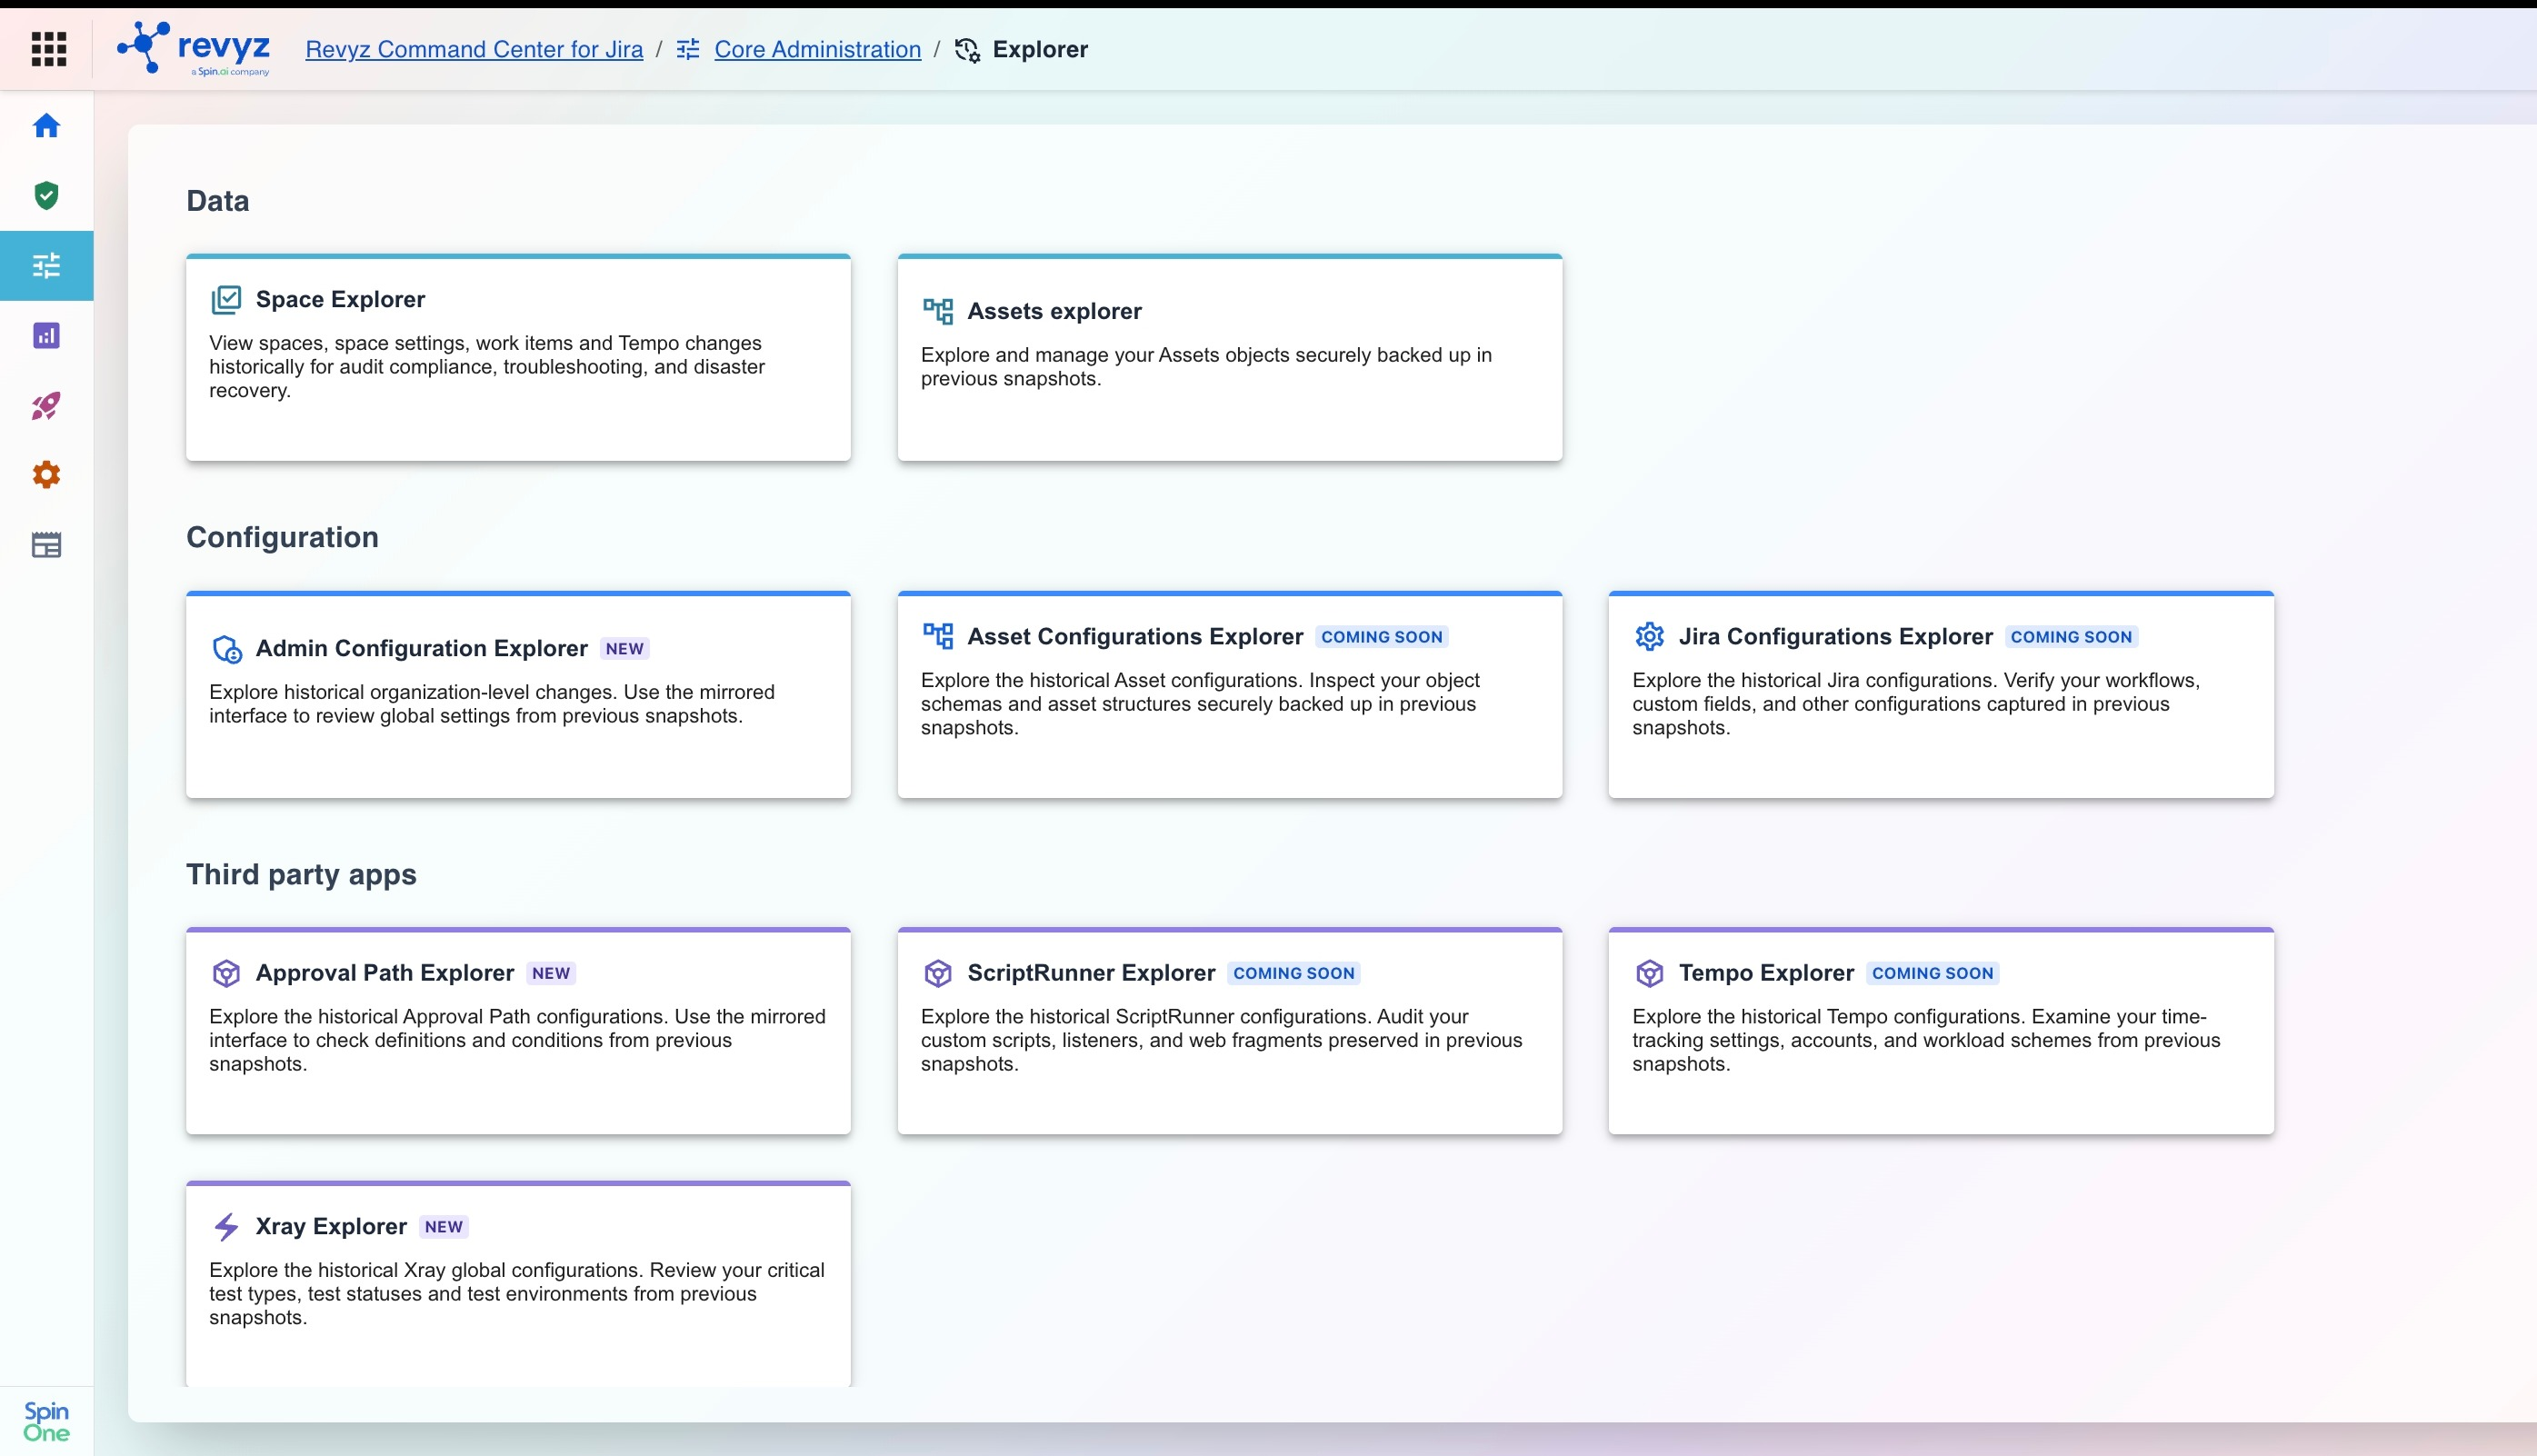
Task: Click the table layout sidebar icon
Action: click(46, 545)
